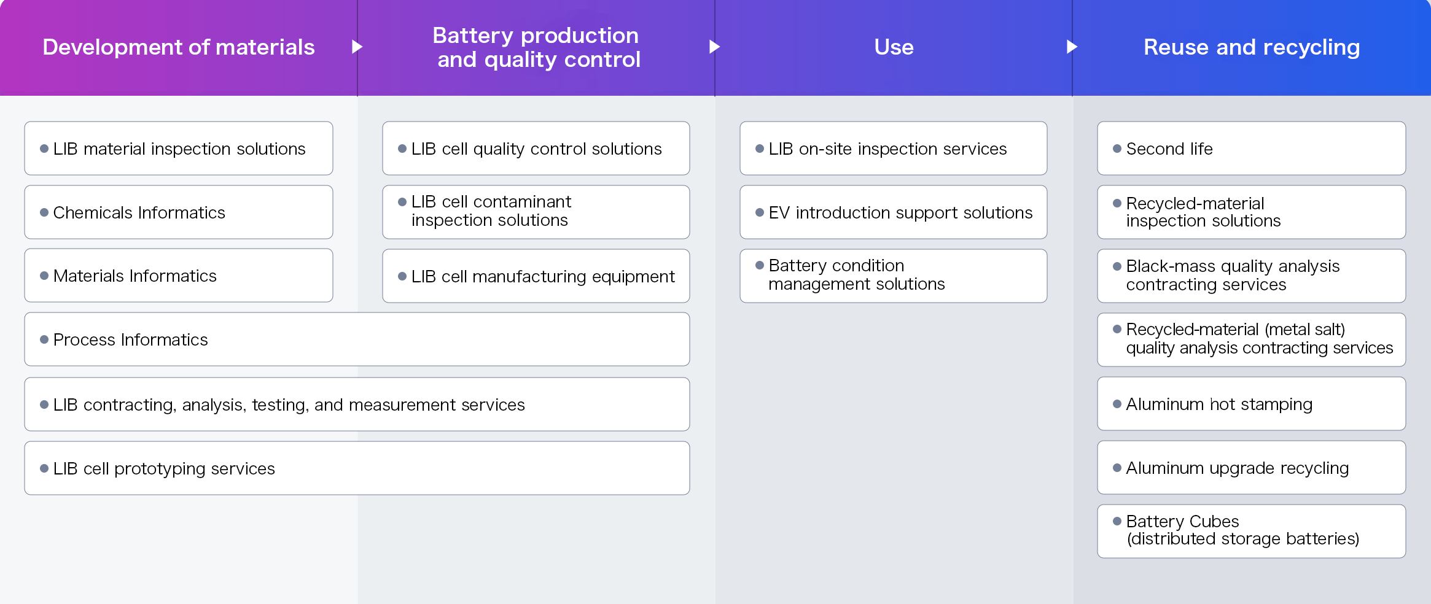The width and height of the screenshot is (1431, 604).
Task: Click arrow after Development of materials header
Action: tap(357, 47)
